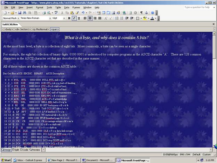Expand Undo history dropdown arrow
The height and width of the screenshot is (163, 217).
tap(86, 13)
